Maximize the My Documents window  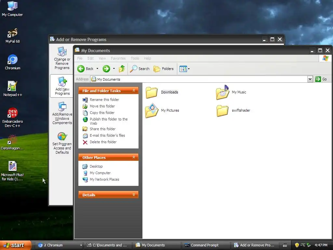pyautogui.click(x=320, y=50)
